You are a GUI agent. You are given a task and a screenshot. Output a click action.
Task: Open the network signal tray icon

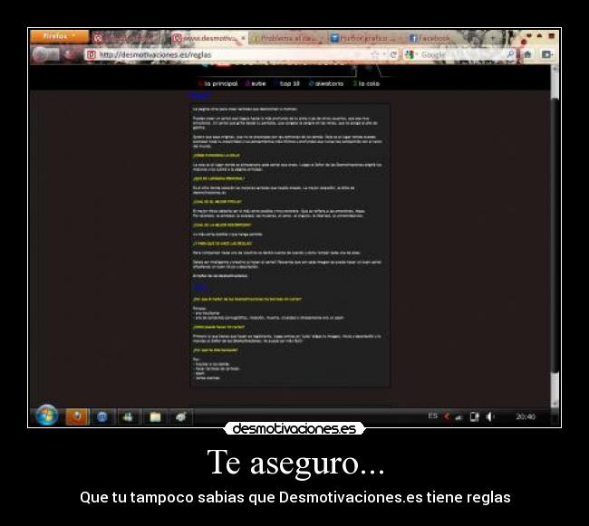(459, 416)
